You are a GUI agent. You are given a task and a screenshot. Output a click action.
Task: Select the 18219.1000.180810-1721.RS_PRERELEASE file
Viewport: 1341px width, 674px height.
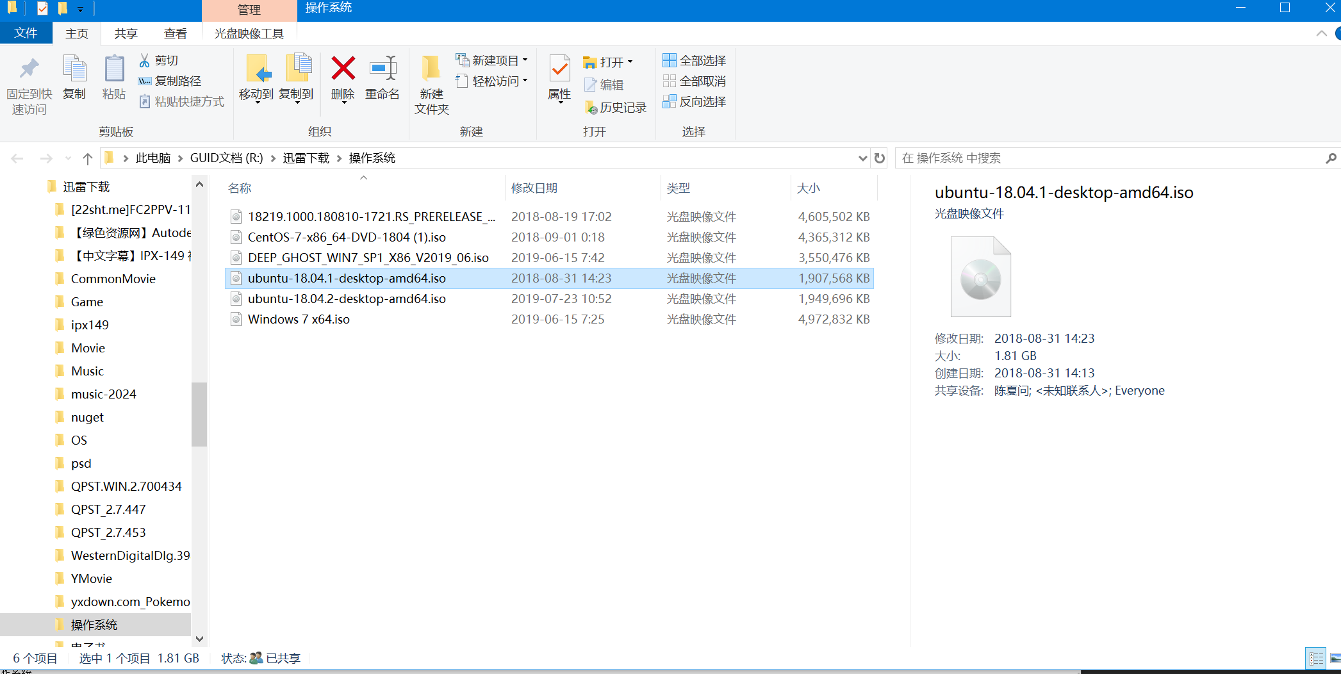(x=549, y=217)
